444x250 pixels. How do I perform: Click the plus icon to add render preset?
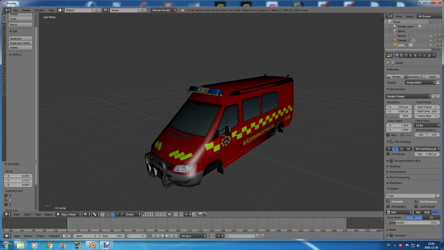point(433,96)
